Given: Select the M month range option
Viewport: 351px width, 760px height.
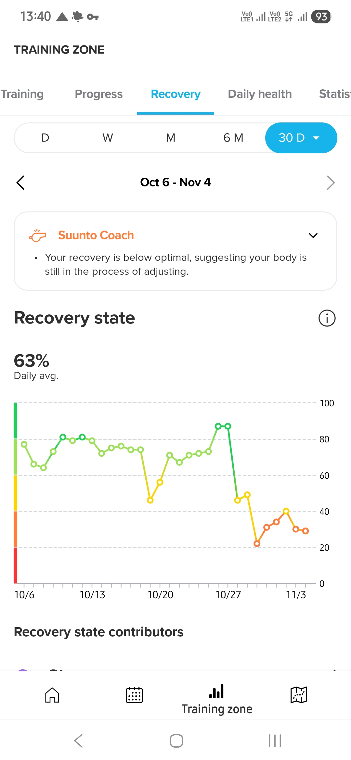Looking at the screenshot, I should [171, 138].
